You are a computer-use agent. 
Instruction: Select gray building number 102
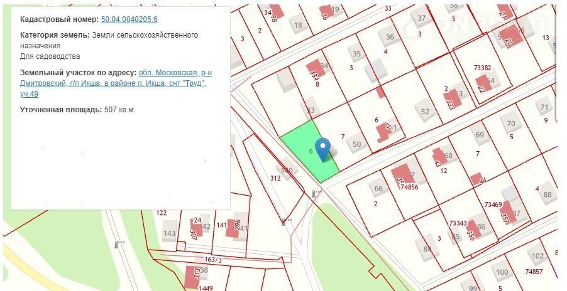click(537, 256)
